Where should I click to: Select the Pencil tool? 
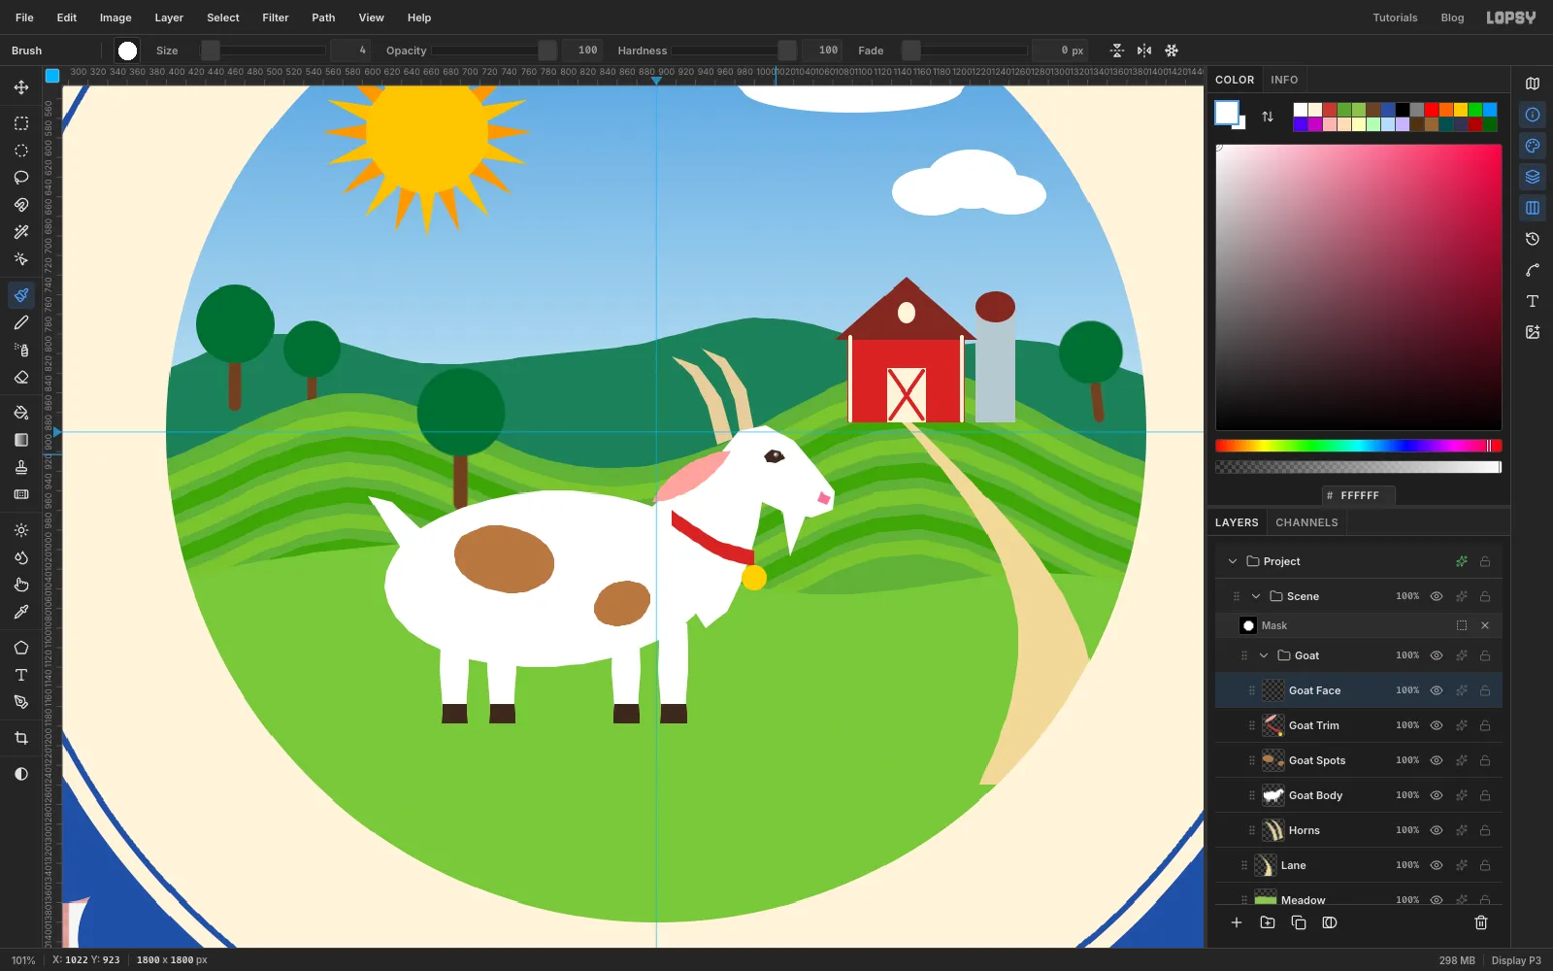click(x=21, y=322)
